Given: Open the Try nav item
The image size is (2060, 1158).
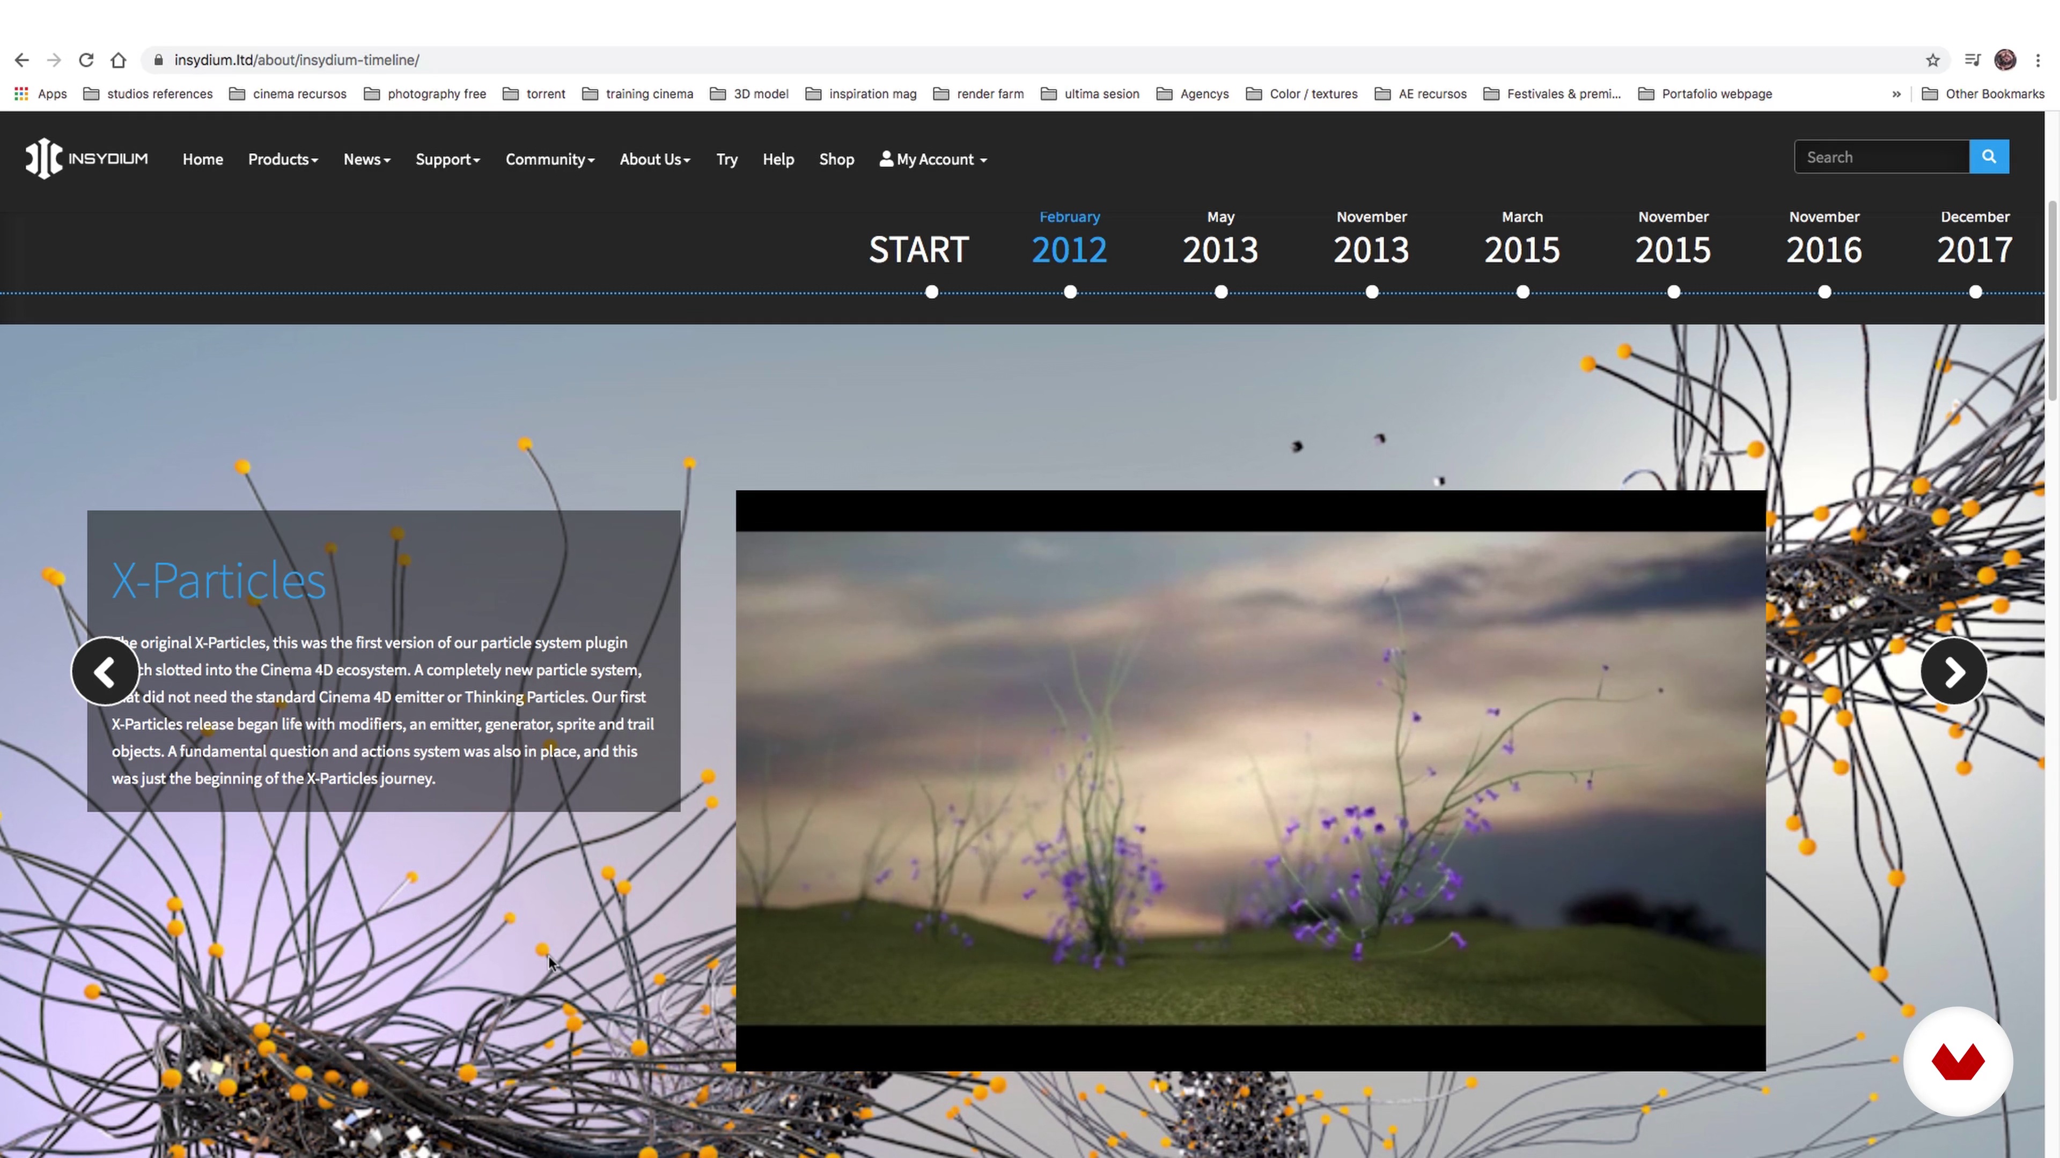Looking at the screenshot, I should (x=727, y=159).
